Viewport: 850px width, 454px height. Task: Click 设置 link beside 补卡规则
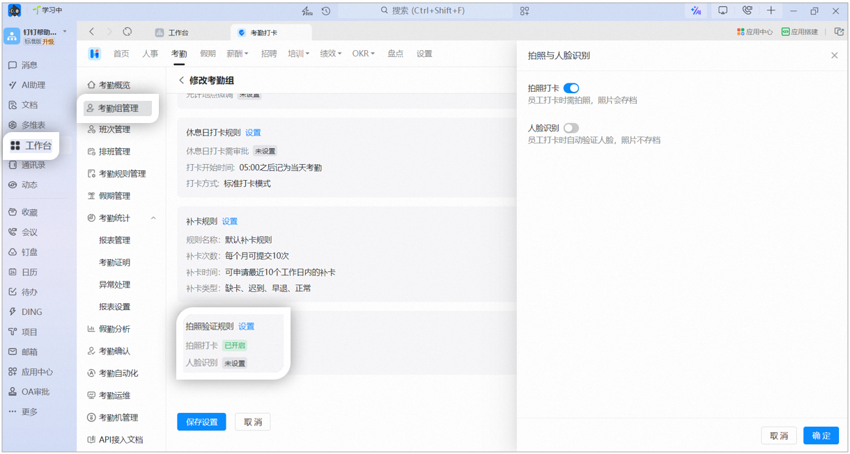tap(230, 222)
